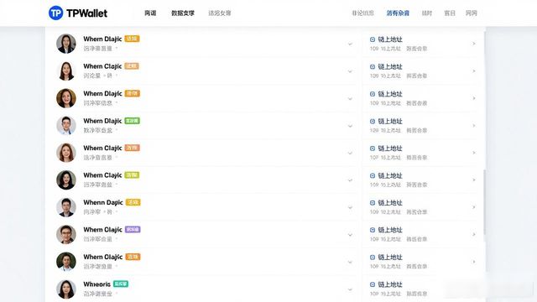Screen dimensions: 537x302
Task: Open right arrow in the Whenn Dajic row
Action: (474, 207)
